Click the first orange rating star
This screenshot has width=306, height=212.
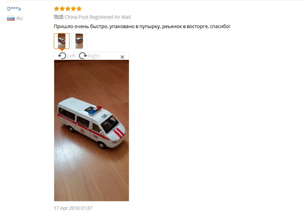pos(56,9)
